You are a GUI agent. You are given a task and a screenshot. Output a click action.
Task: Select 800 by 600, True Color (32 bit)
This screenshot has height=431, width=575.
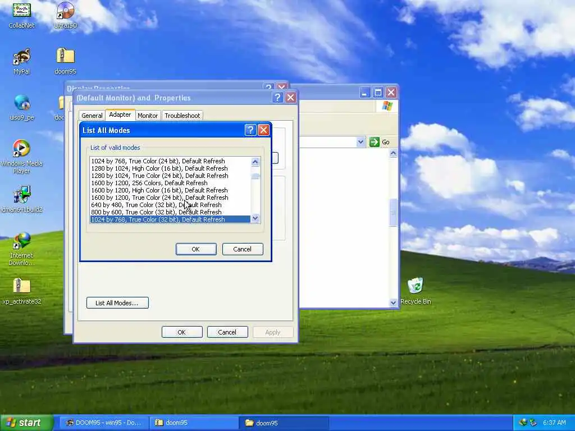pyautogui.click(x=171, y=212)
